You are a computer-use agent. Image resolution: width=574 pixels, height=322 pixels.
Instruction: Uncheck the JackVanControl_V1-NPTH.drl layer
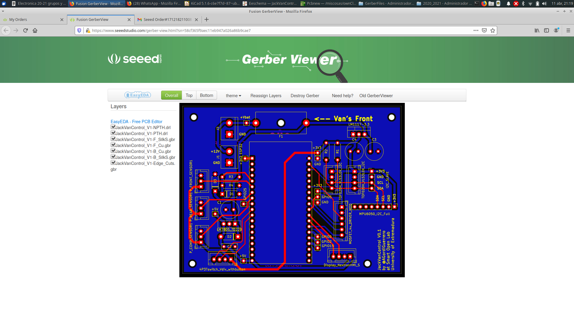113,127
